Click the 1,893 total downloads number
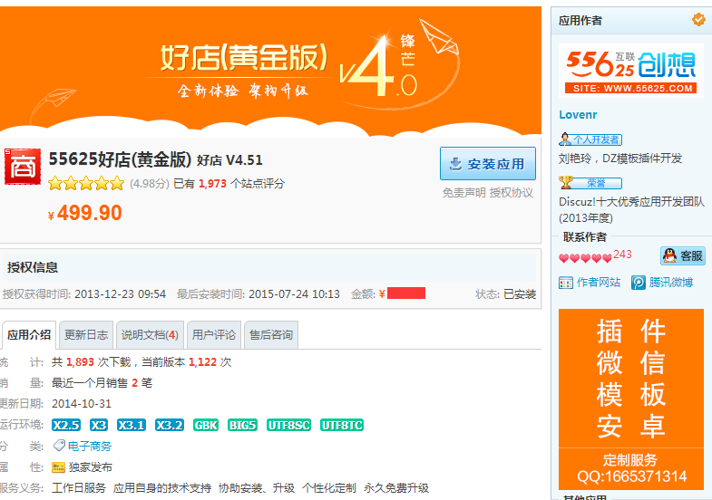 point(80,362)
